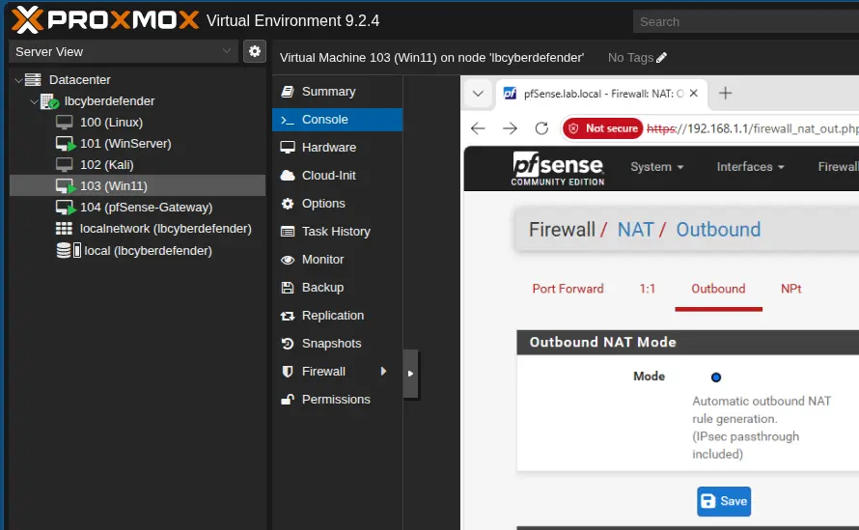The height and width of the screenshot is (530, 859).
Task: Open the browser tab list chevron
Action: pos(478,94)
